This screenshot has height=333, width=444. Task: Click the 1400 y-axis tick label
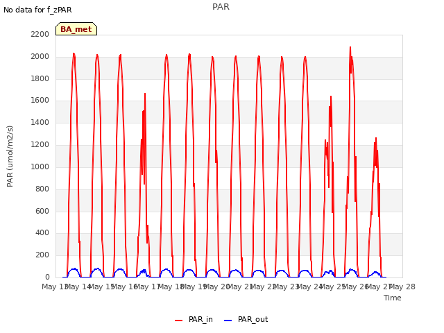(40, 122)
